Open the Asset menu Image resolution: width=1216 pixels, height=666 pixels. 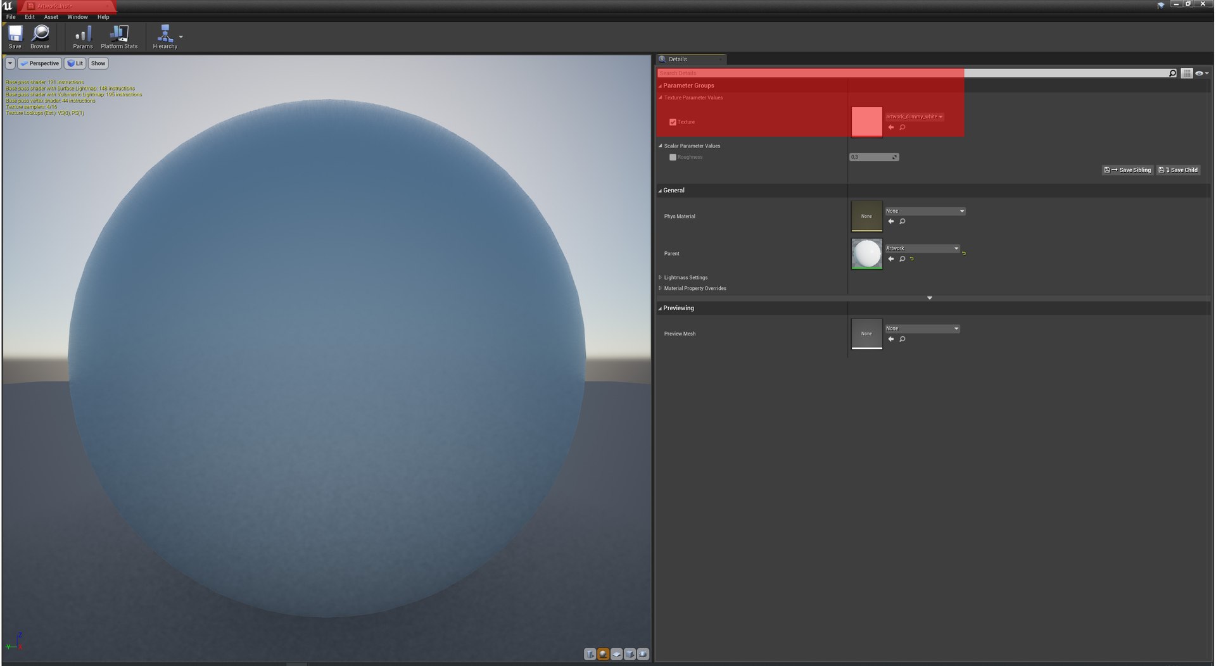pyautogui.click(x=51, y=17)
